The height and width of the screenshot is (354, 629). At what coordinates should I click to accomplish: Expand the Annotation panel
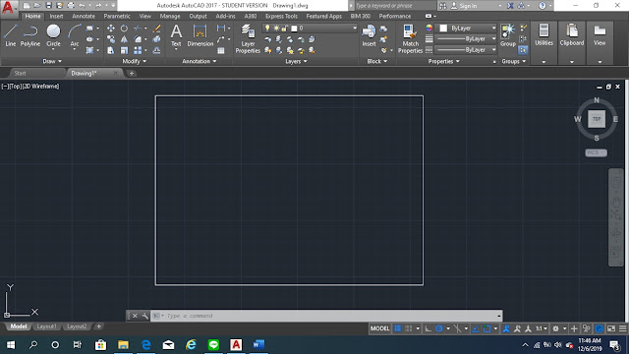[200, 61]
